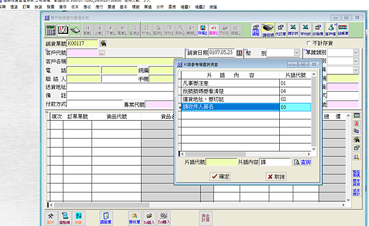Select the highlighted 請收件人簽名 row
Viewport: 369px width, 226px height.
(246, 107)
